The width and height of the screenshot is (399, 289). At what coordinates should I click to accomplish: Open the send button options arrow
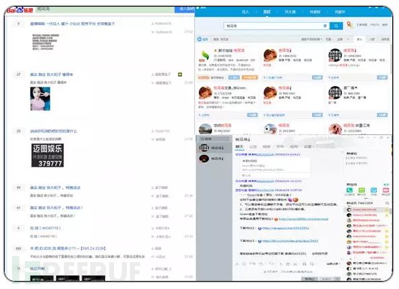point(338,279)
